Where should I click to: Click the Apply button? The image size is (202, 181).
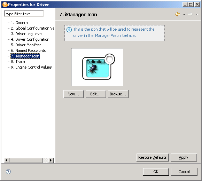pos(184,157)
